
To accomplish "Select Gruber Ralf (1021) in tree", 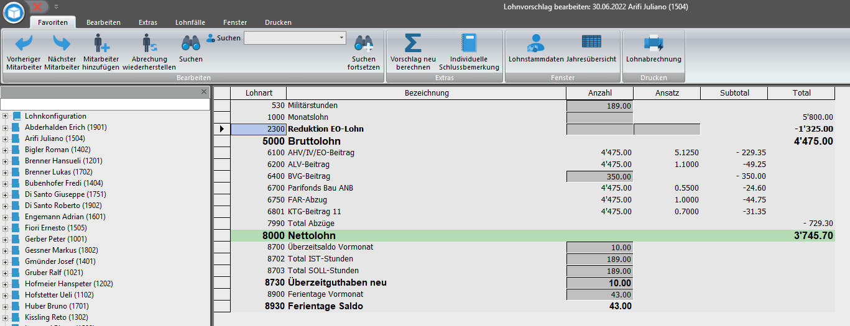I will [x=54, y=273].
